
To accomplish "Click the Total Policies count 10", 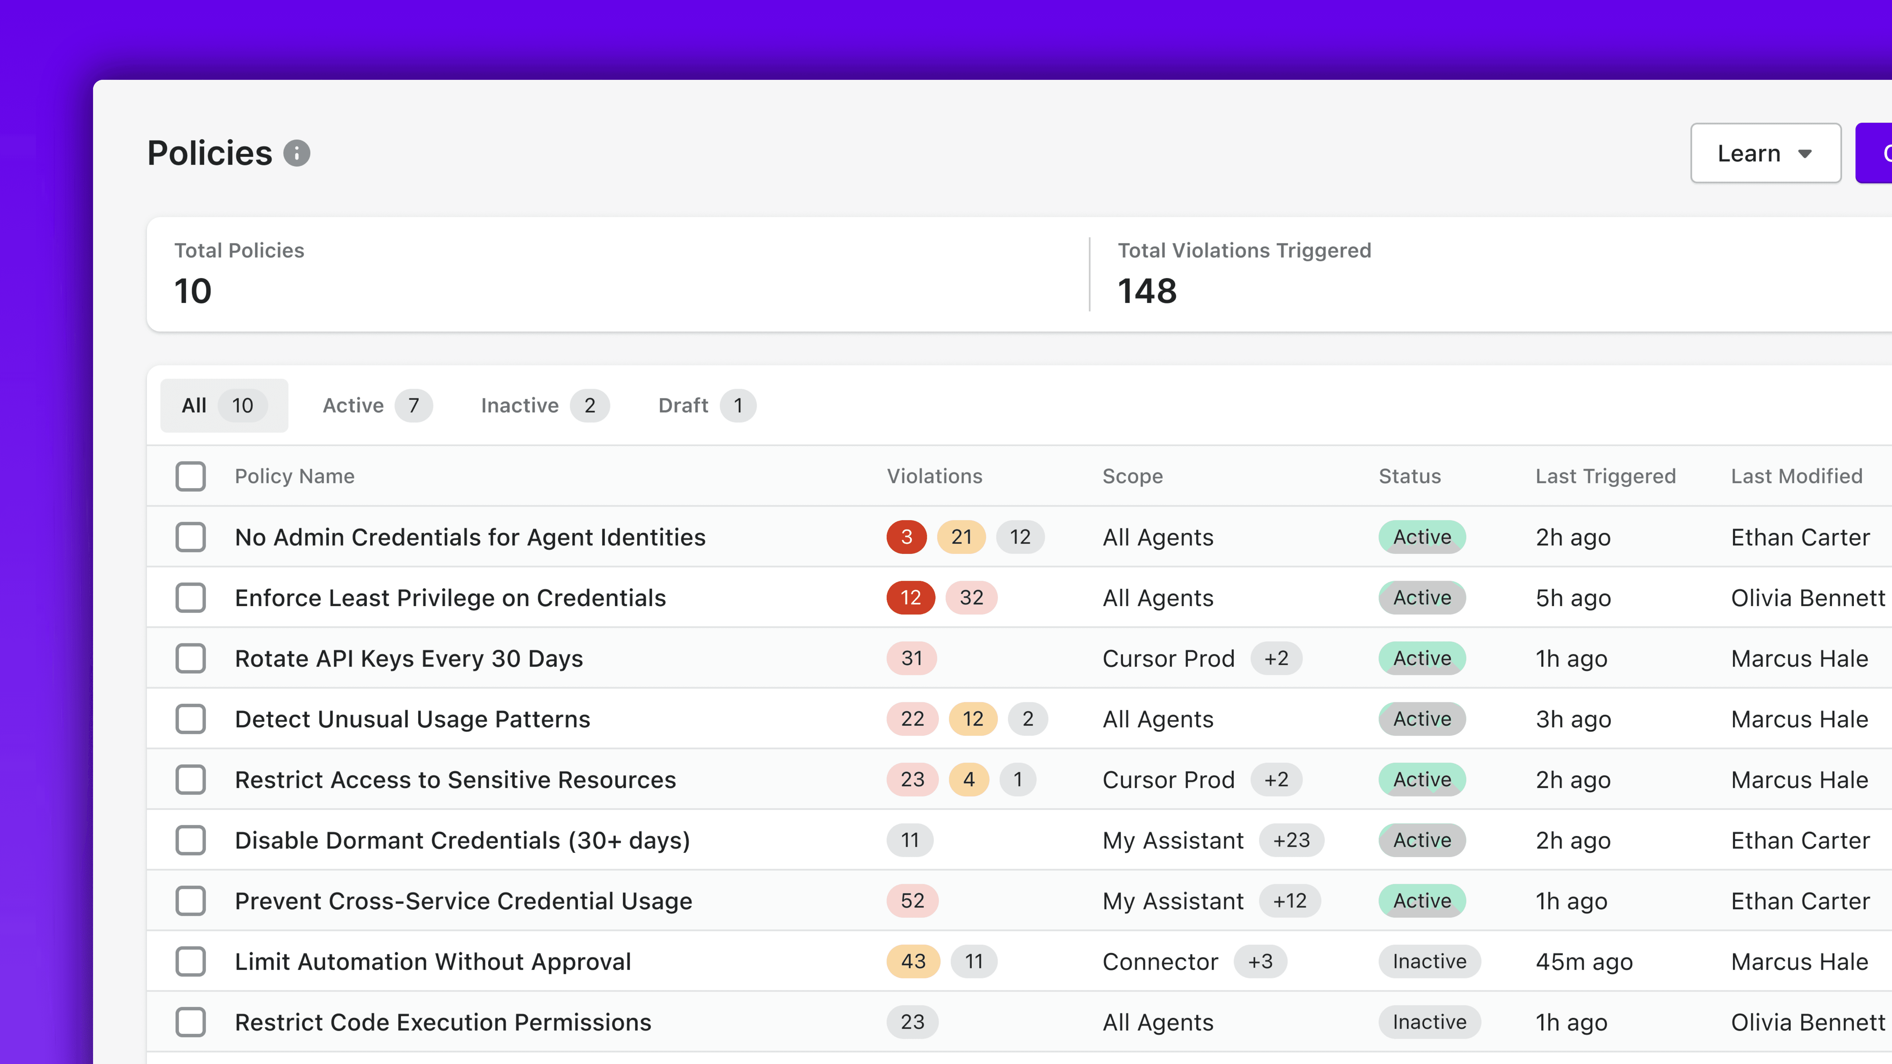I will click(x=193, y=291).
